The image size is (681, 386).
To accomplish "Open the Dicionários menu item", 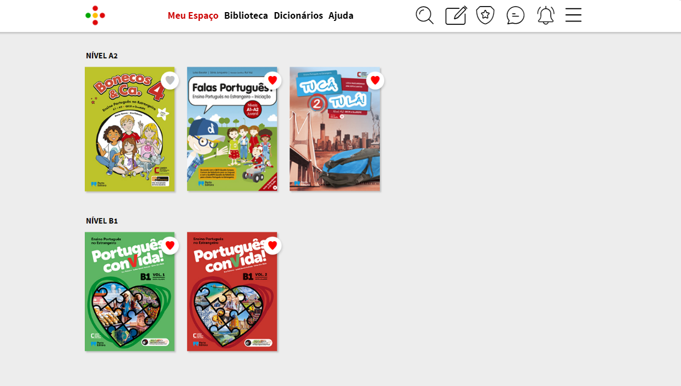I will point(298,15).
